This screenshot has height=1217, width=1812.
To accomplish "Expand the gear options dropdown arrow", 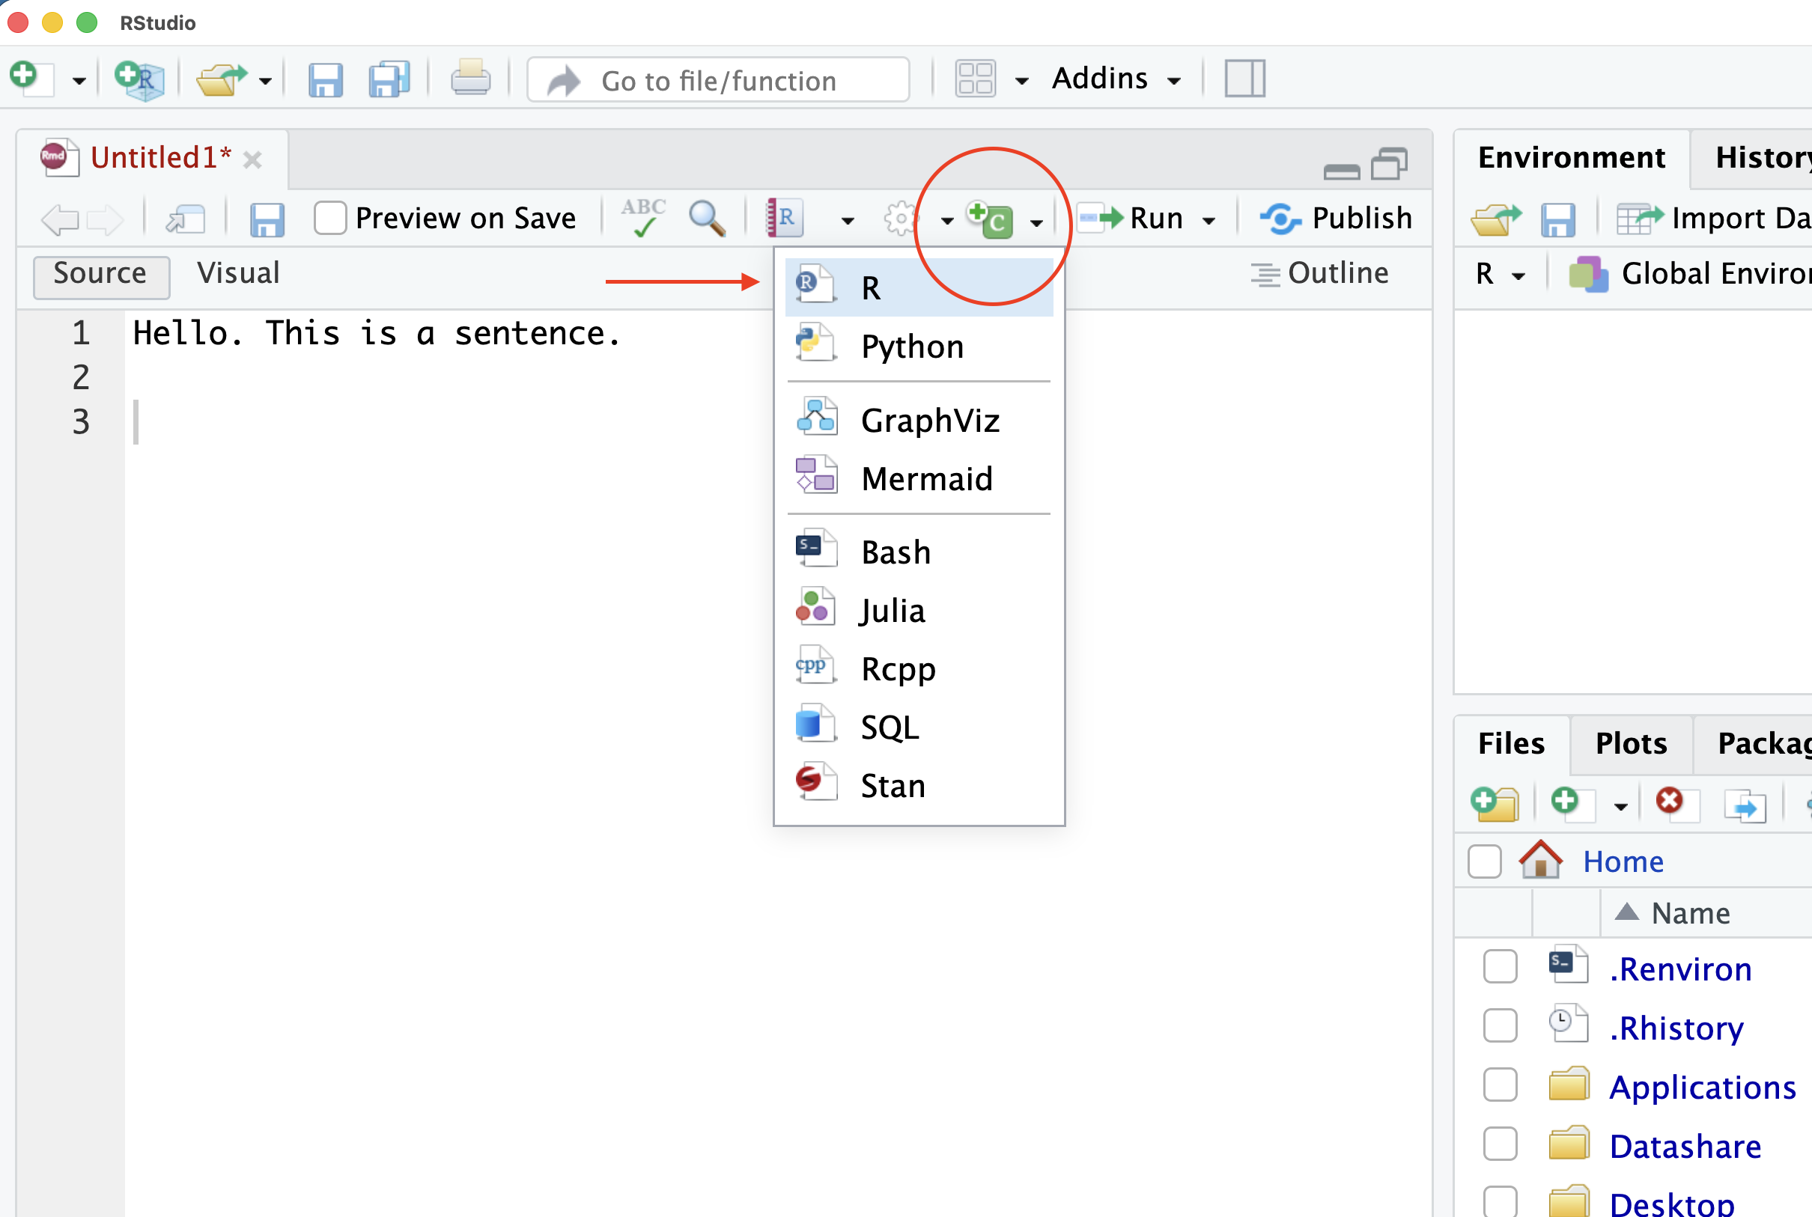I will [947, 222].
